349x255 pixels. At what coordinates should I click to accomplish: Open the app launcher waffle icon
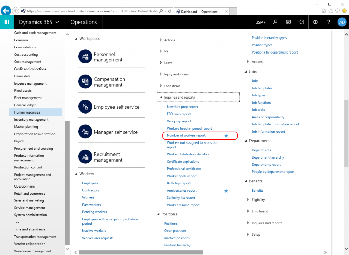7,22
